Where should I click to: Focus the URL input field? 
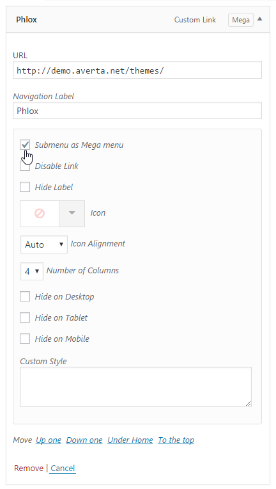137,70
